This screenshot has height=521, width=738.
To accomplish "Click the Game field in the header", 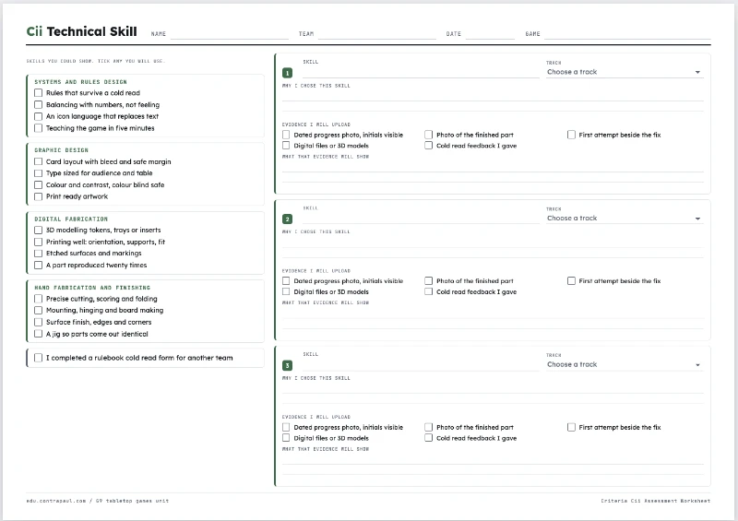I will pos(627,33).
